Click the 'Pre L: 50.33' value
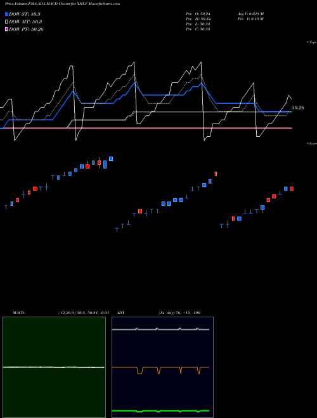Screen dimensions: 317x418 [x=198, y=24]
